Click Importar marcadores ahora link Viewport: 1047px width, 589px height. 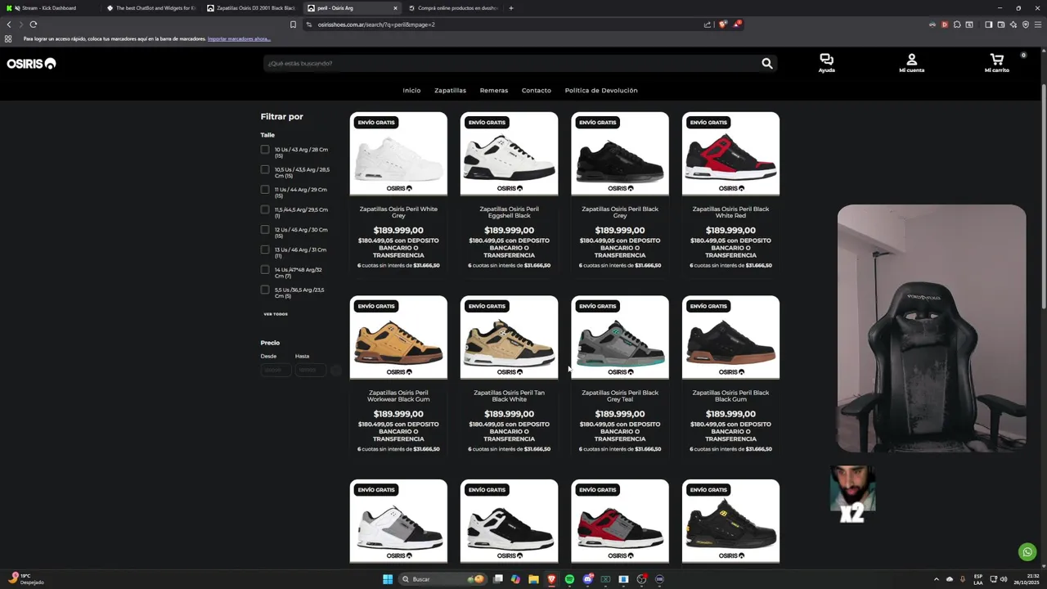click(239, 39)
